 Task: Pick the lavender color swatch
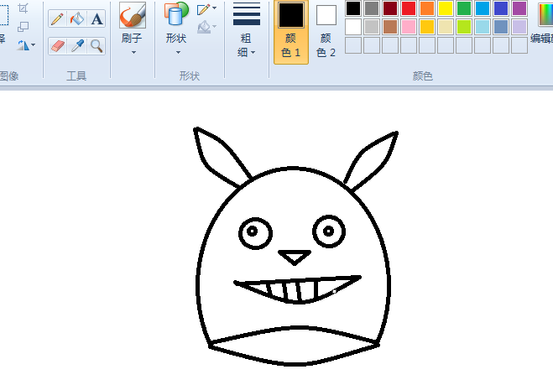tap(519, 27)
